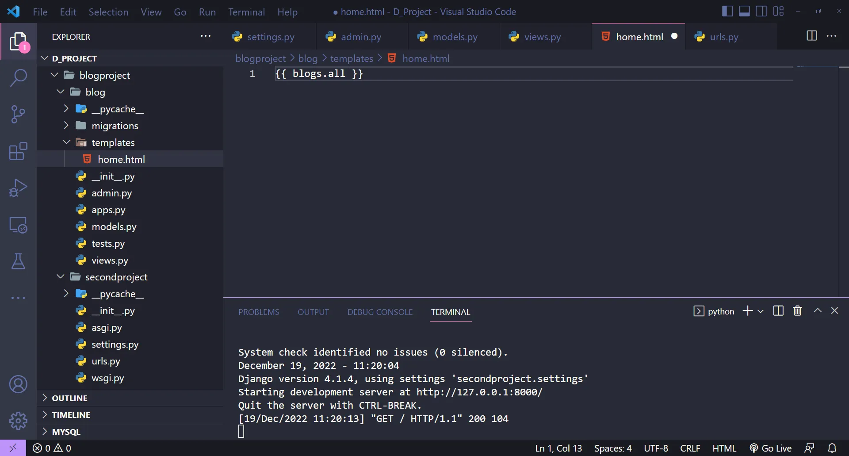
Task: Open the Selection menu
Action: [108, 12]
